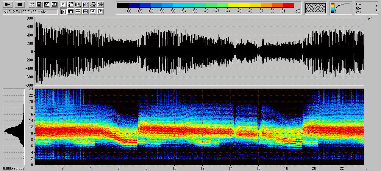Click the t1 t2 dt readout panel
The width and height of the screenshot is (381, 171).
click(x=367, y=8)
